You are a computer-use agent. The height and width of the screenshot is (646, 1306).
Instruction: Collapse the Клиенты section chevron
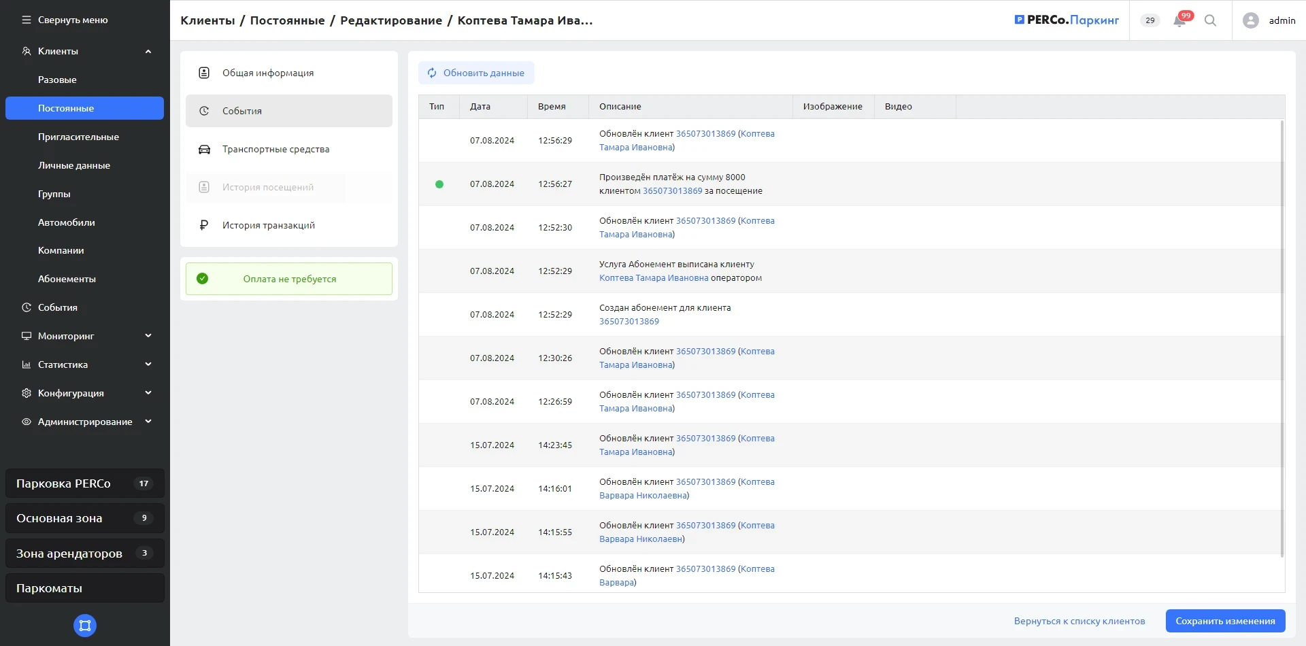148,51
